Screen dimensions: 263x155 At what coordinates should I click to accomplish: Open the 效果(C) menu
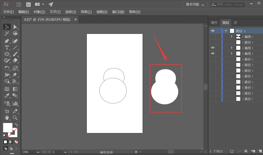pos(86,12)
